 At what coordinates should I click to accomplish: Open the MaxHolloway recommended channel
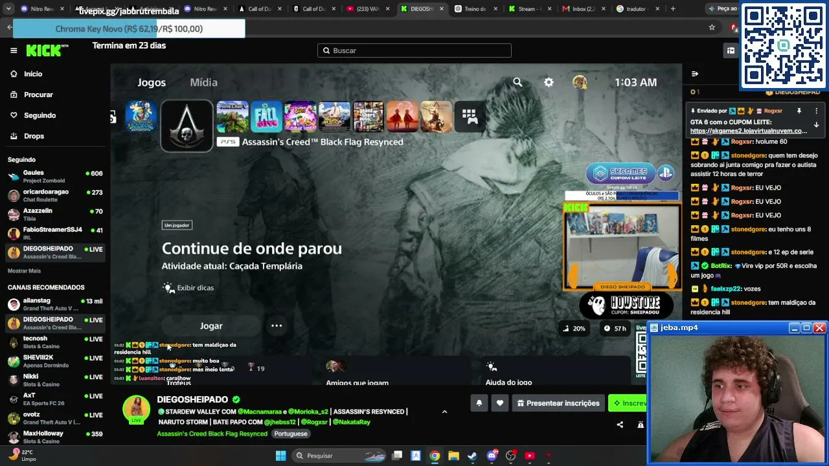click(x=55, y=437)
